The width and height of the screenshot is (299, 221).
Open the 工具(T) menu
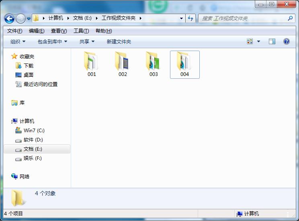pos(81,31)
